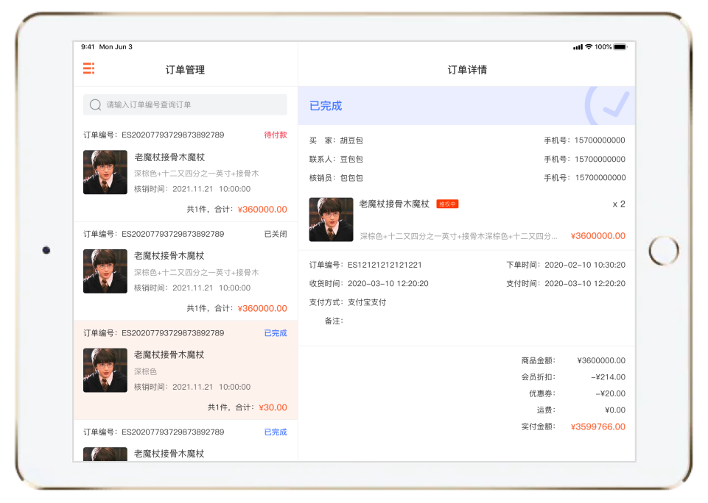Click the orange rights-protection badge beside product name
The width and height of the screenshot is (708, 503).
pyautogui.click(x=447, y=204)
